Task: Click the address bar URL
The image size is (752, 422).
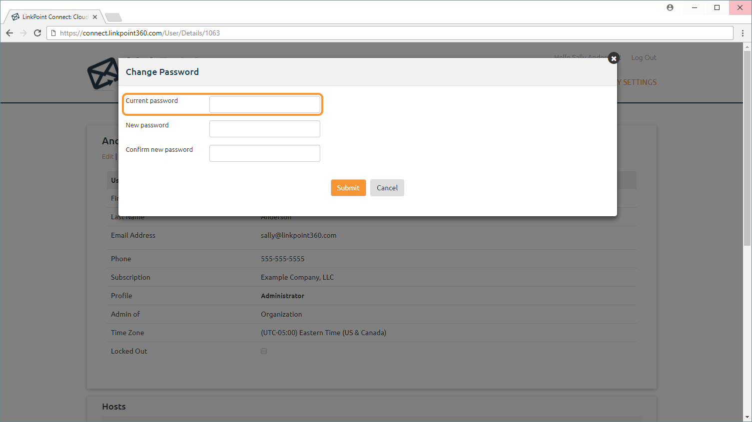Action: point(140,33)
